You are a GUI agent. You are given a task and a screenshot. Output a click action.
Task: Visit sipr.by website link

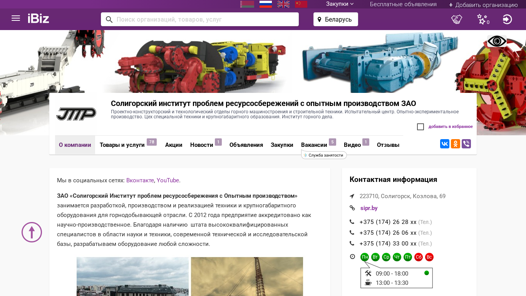point(369,208)
